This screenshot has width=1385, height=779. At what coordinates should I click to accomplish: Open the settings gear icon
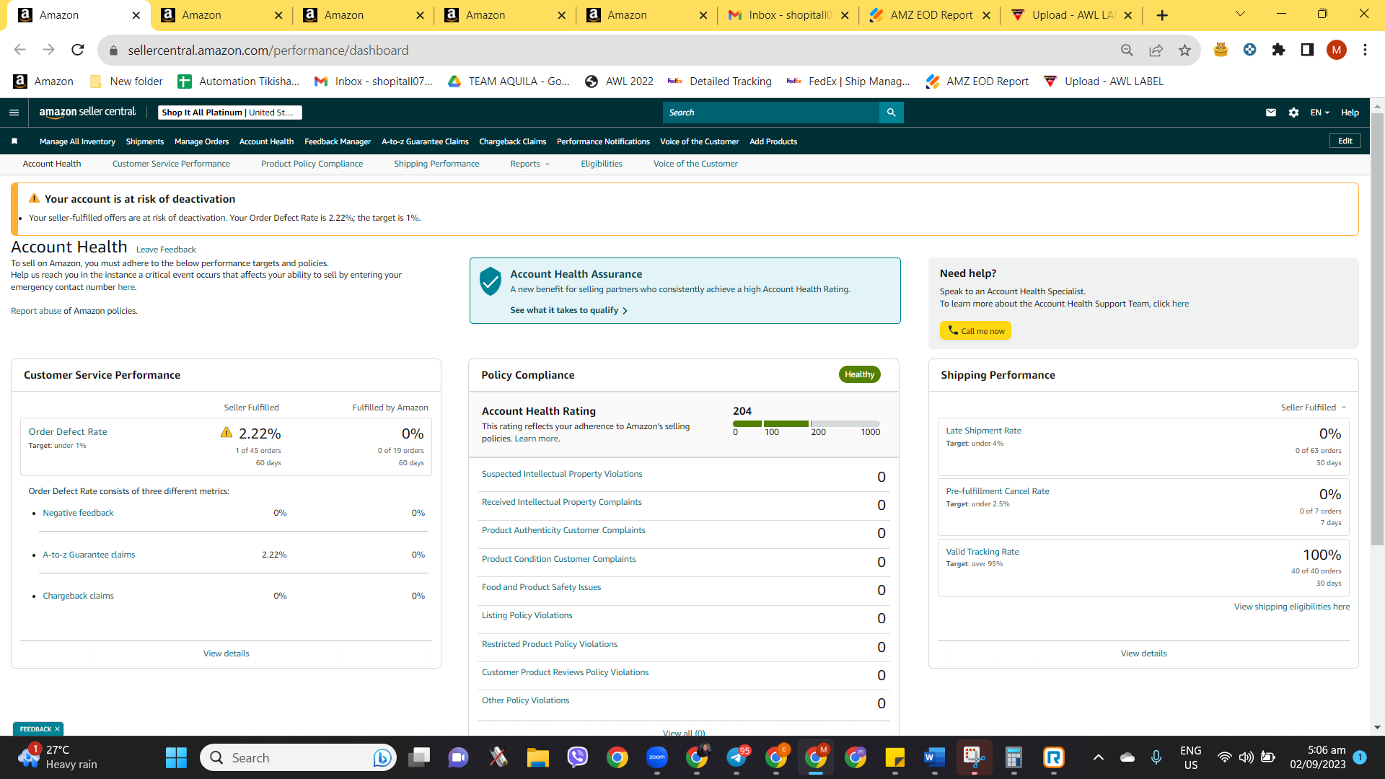tap(1293, 113)
